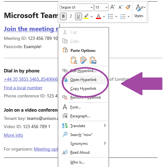Screen dimensions: 163x167
Task: Click Who Is... menu entry
Action: pos(83,162)
